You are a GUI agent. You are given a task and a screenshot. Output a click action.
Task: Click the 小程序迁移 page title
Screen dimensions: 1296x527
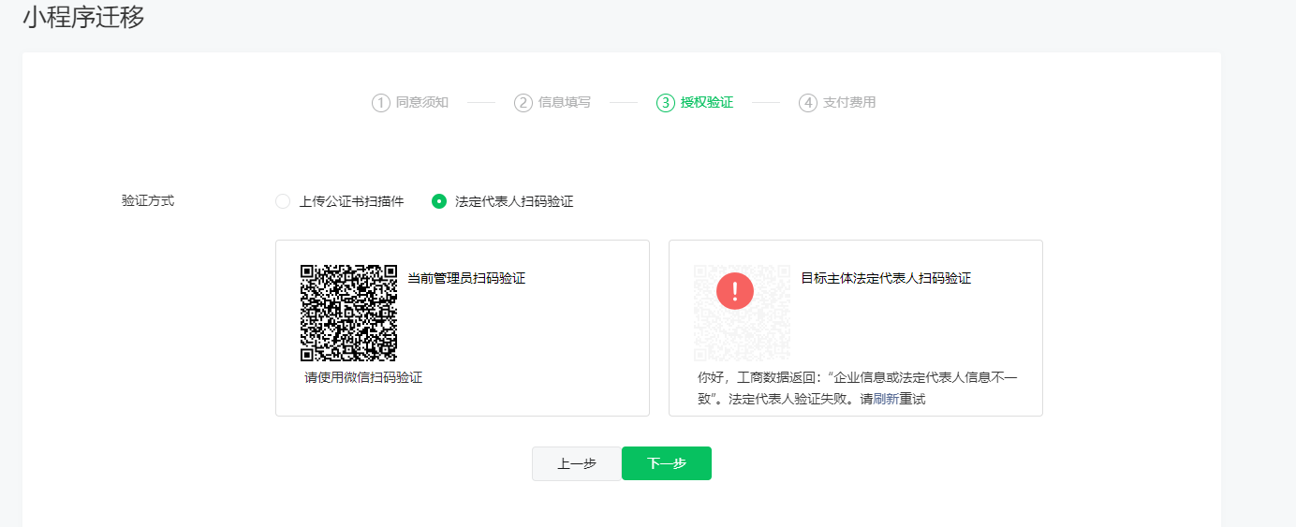[83, 17]
